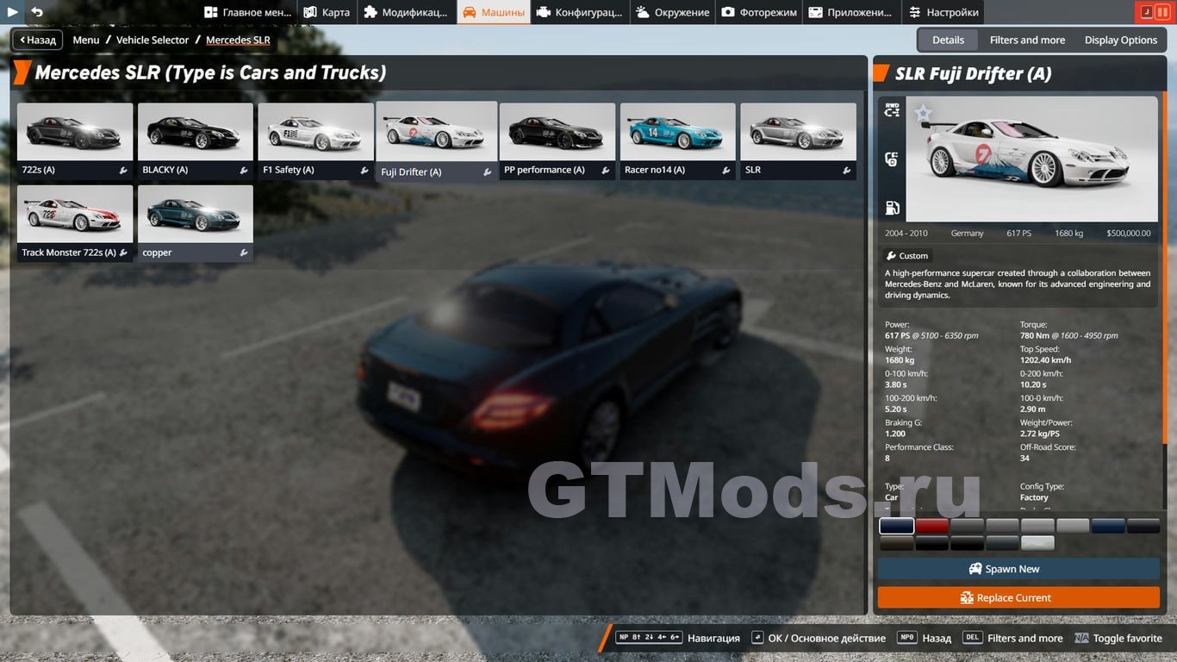Click the fuel pump icon in details panel
This screenshot has width=1177, height=662.
[892, 208]
